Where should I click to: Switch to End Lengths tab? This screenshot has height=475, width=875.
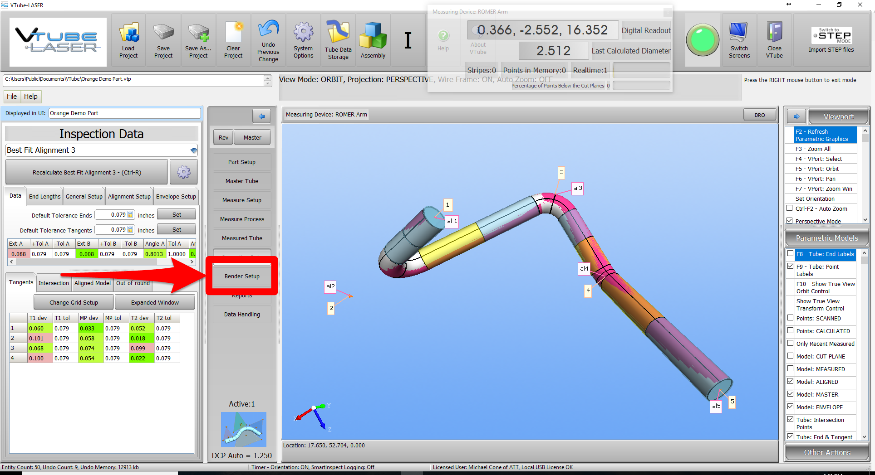44,196
